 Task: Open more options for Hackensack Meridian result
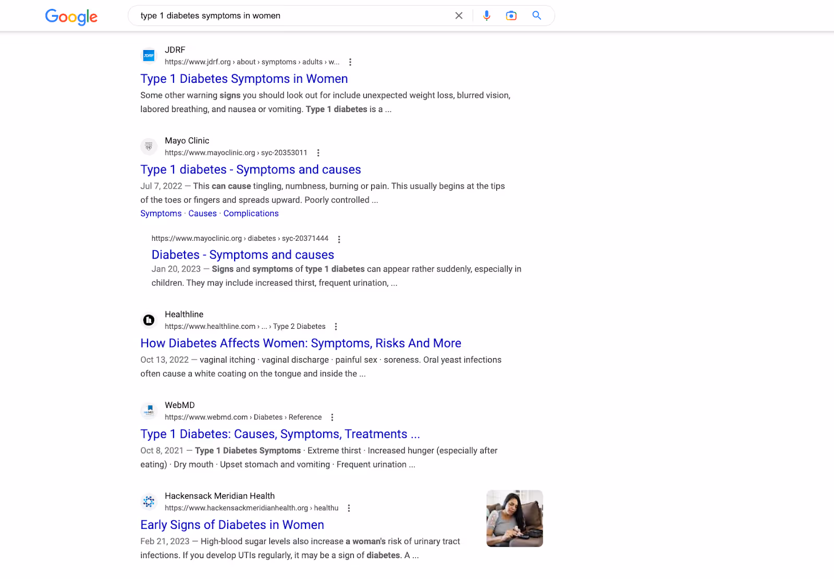pos(349,508)
